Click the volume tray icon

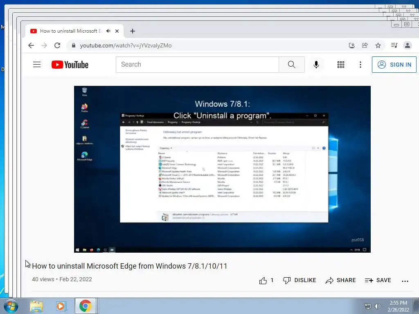click(x=377, y=306)
